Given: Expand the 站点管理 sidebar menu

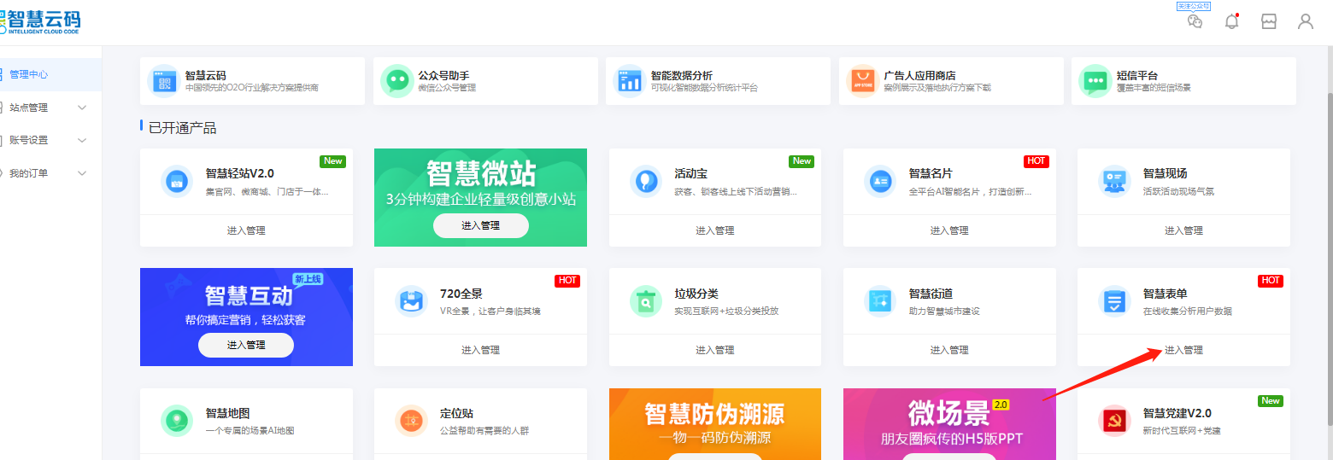Looking at the screenshot, I should pos(82,108).
